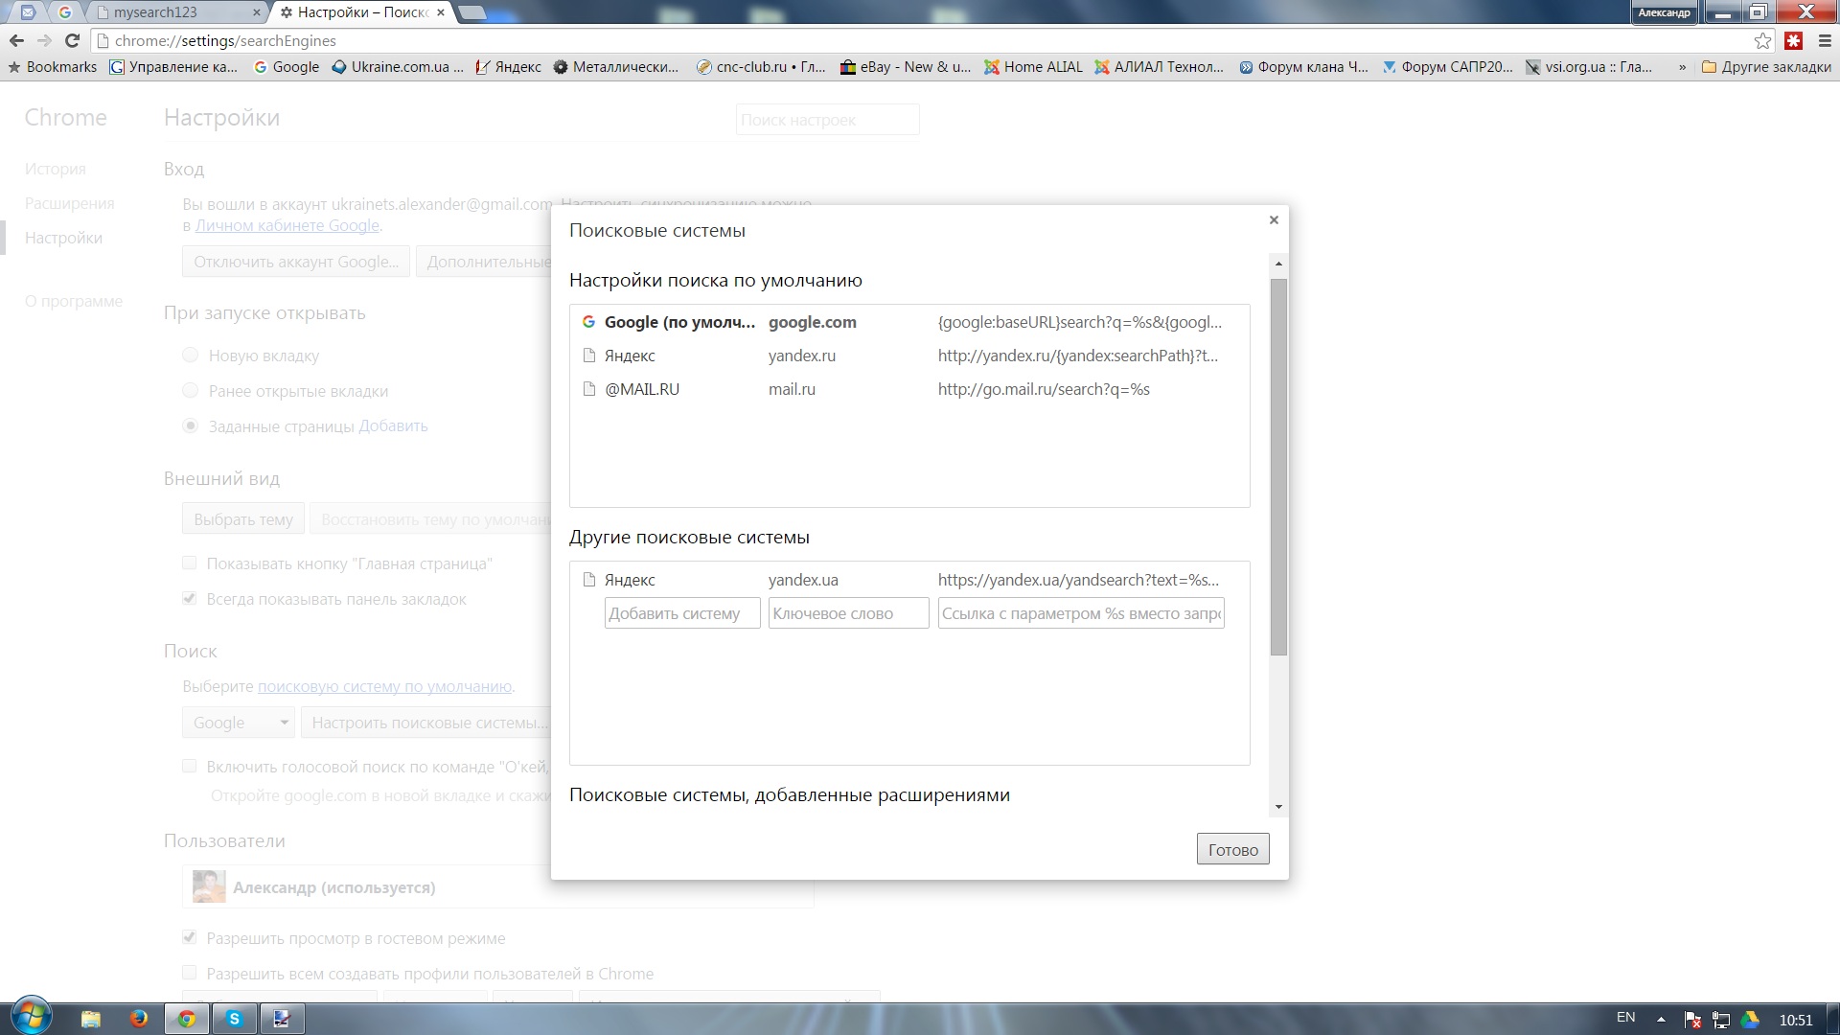Viewport: 1840px width, 1035px height.
Task: Open Skype from the taskbar
Action: (234, 1018)
